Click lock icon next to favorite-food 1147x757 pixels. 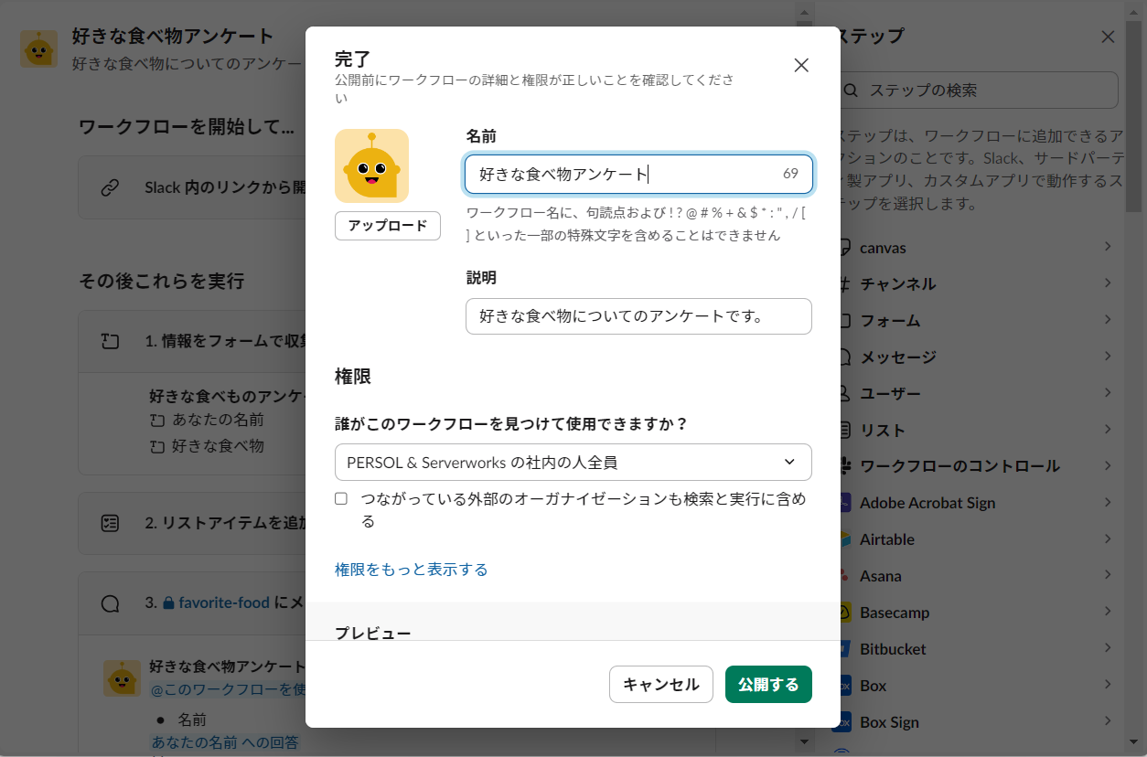pyautogui.click(x=168, y=603)
